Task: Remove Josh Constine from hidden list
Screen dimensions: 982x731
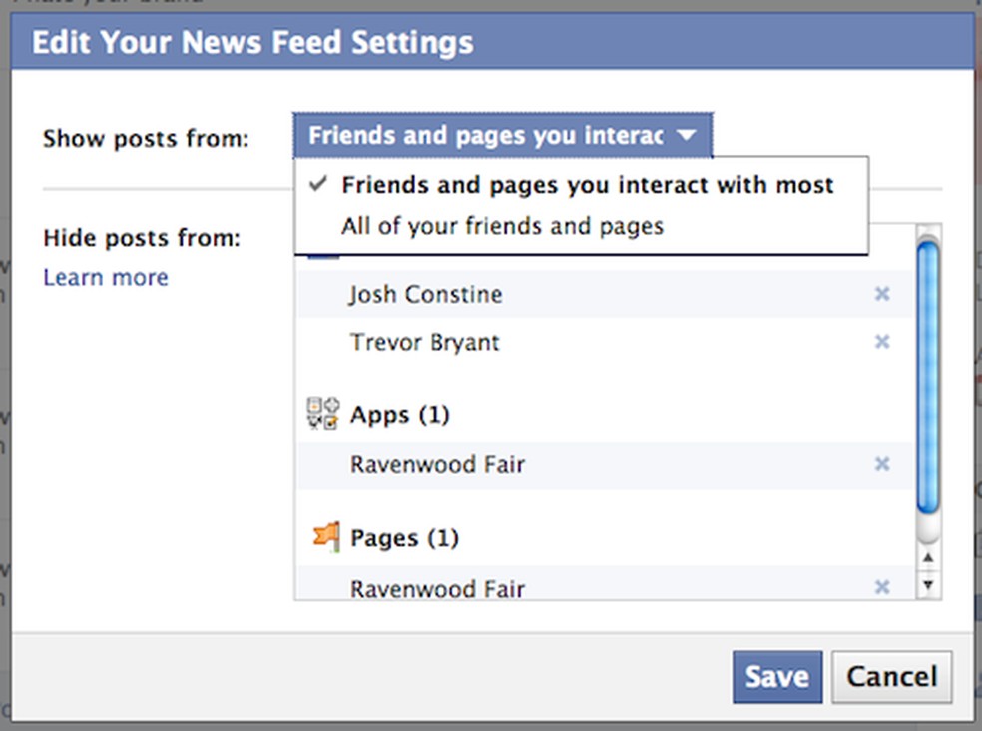Action: coord(882,294)
